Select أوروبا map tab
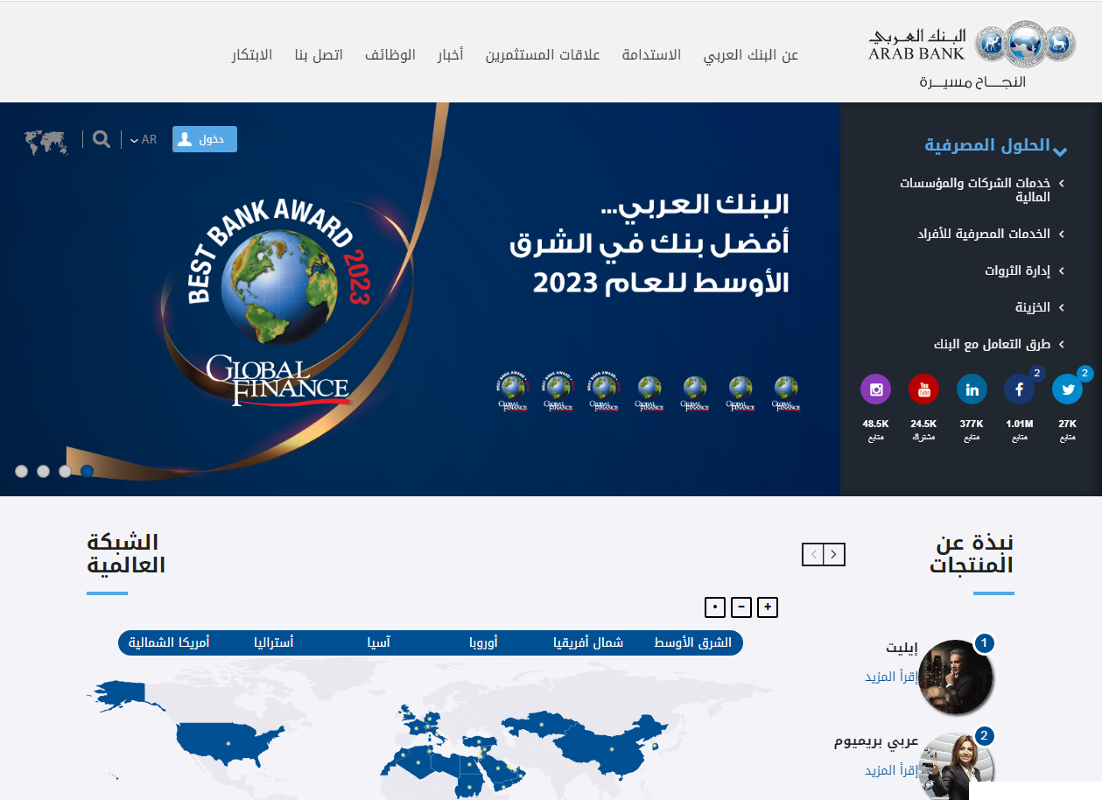Screen dimensions: 1102x800 point(483,642)
